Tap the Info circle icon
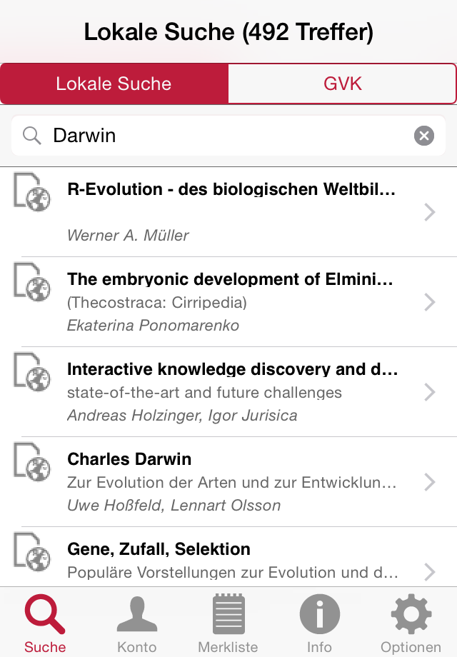The width and height of the screenshot is (457, 657). [x=319, y=616]
